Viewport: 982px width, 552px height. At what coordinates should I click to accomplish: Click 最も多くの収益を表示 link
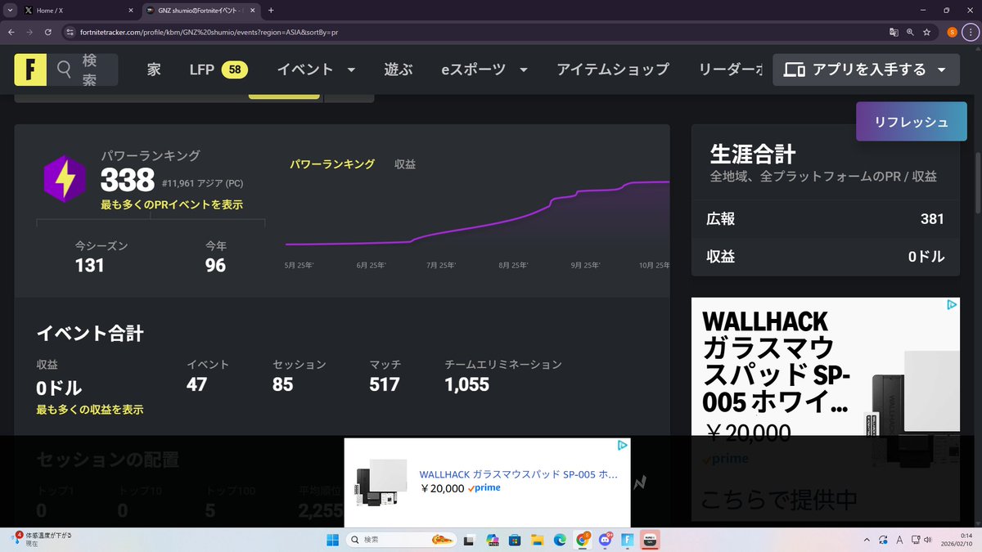pos(90,409)
